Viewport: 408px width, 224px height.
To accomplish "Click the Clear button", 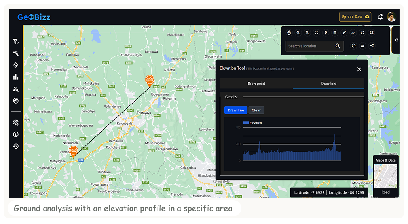I will point(256,110).
